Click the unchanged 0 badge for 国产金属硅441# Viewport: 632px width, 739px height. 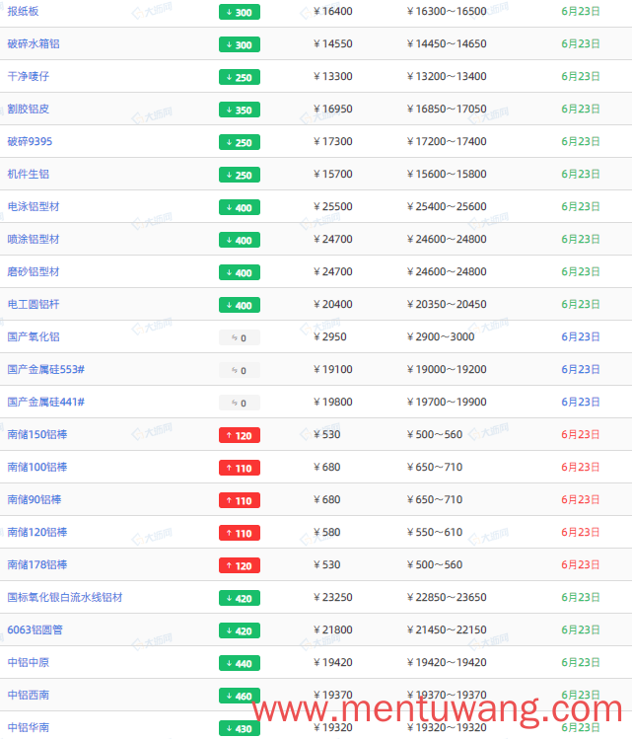pyautogui.click(x=240, y=403)
